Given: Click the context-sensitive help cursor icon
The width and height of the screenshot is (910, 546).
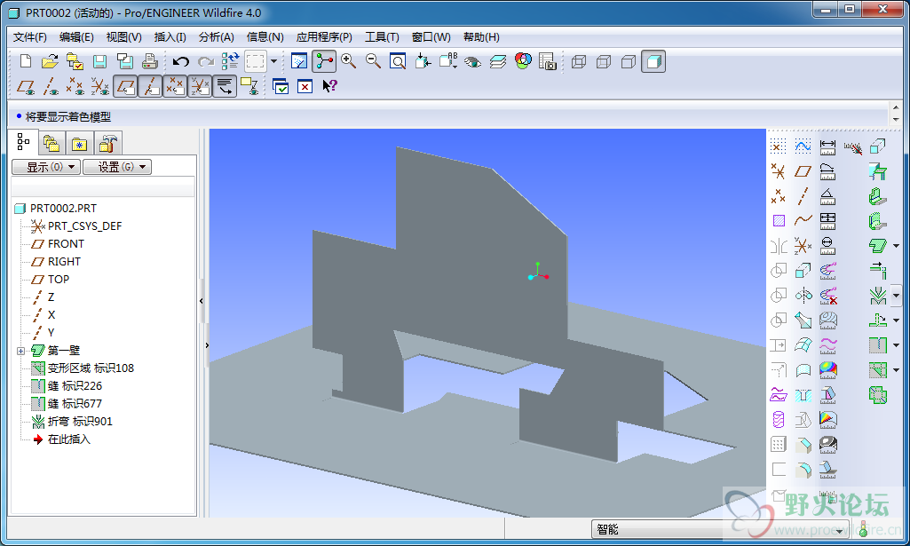Looking at the screenshot, I should [329, 86].
